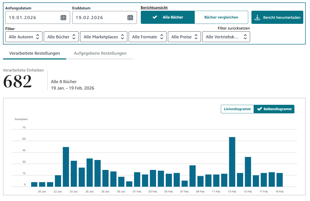This screenshot has width=310, height=201.
Task: Open the Alle Bücher filter dropdown
Action: [x=61, y=37]
